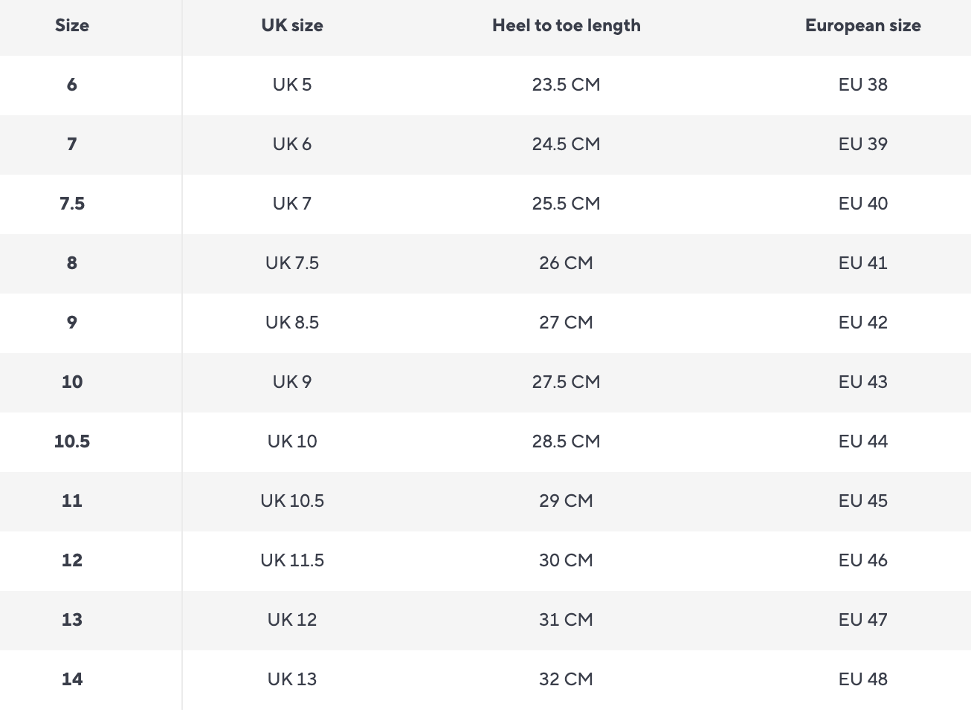Click the UK size column header
This screenshot has width=971, height=715.
tap(292, 25)
